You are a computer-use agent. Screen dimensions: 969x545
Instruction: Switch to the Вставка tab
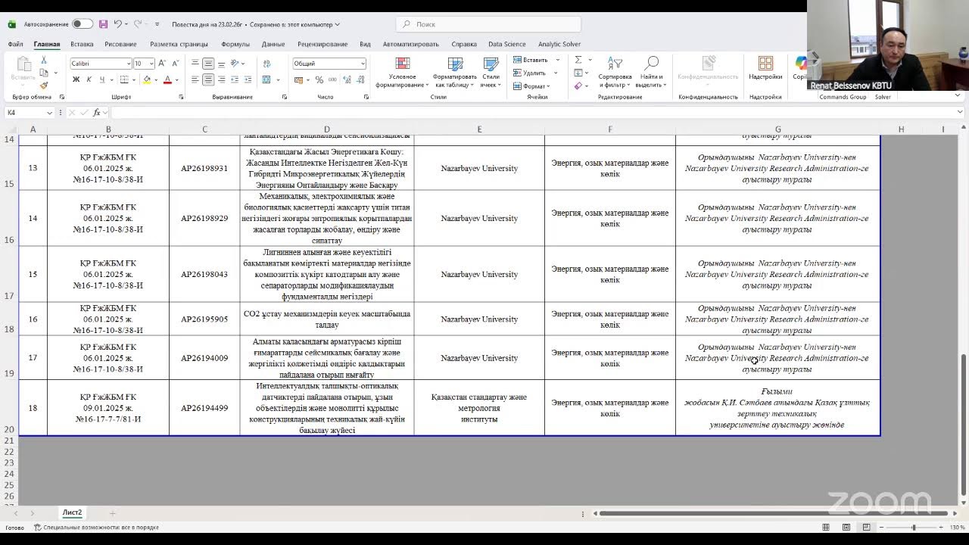[82, 44]
